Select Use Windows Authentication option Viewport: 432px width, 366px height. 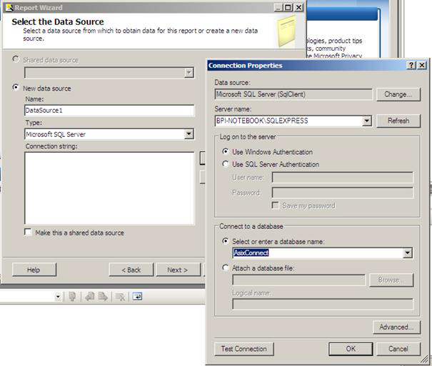(x=226, y=151)
